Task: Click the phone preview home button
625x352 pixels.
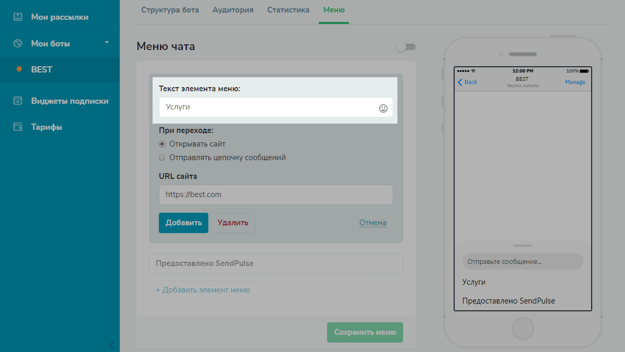Action: (522, 329)
